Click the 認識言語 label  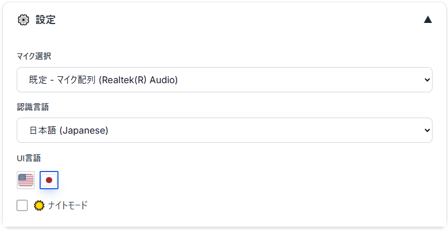coord(33,107)
